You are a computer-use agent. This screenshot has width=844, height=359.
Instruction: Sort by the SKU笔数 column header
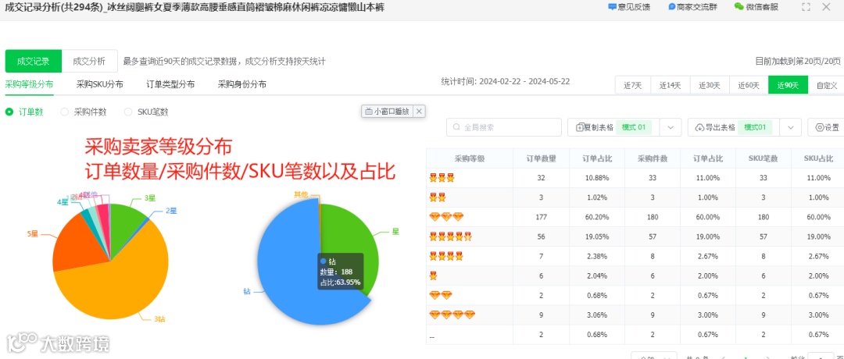[x=763, y=158]
